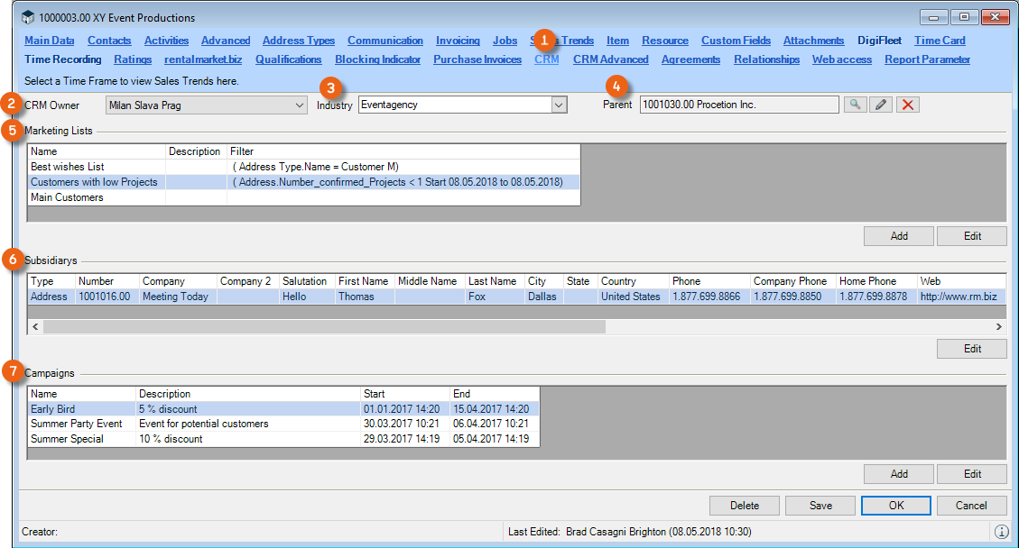Click the Delete button
The image size is (1019, 548).
[744, 506]
